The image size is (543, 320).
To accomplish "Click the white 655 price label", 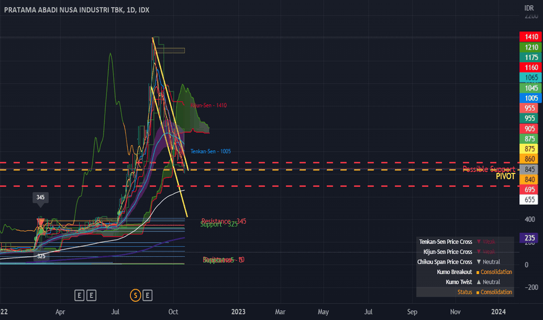I will pyautogui.click(x=529, y=200).
